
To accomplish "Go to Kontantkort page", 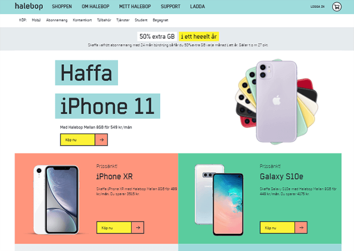I will (x=82, y=20).
